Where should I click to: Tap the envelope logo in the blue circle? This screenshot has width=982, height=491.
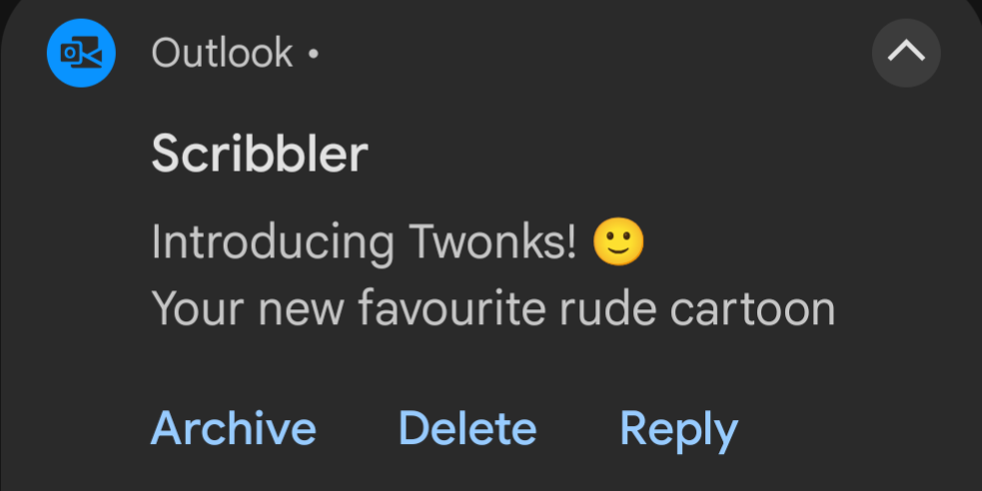[x=82, y=52]
